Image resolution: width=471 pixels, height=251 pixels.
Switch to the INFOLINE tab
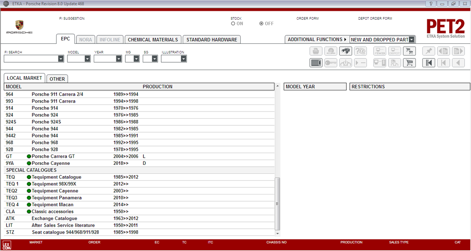click(110, 40)
